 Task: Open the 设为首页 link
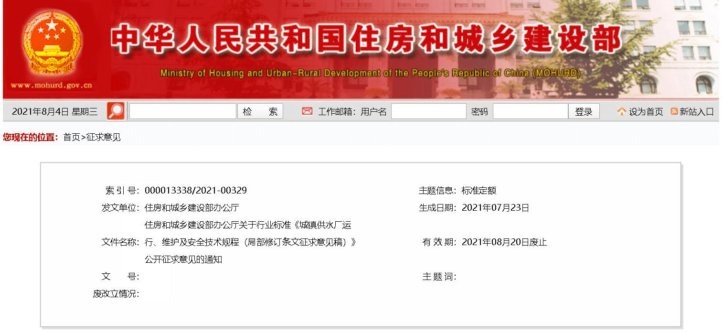pyautogui.click(x=646, y=112)
